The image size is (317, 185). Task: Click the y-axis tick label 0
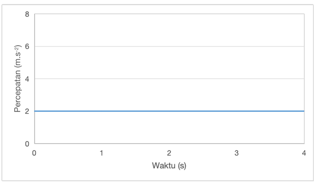pyautogui.click(x=27, y=144)
